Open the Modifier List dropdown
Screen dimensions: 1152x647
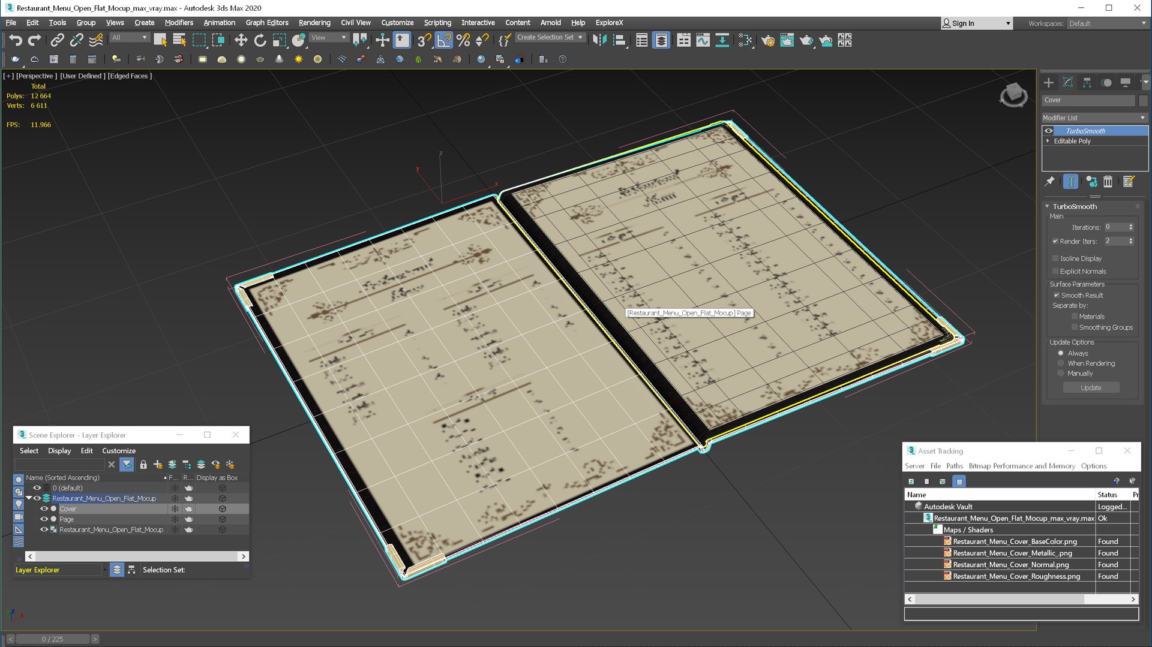pyautogui.click(x=1094, y=118)
